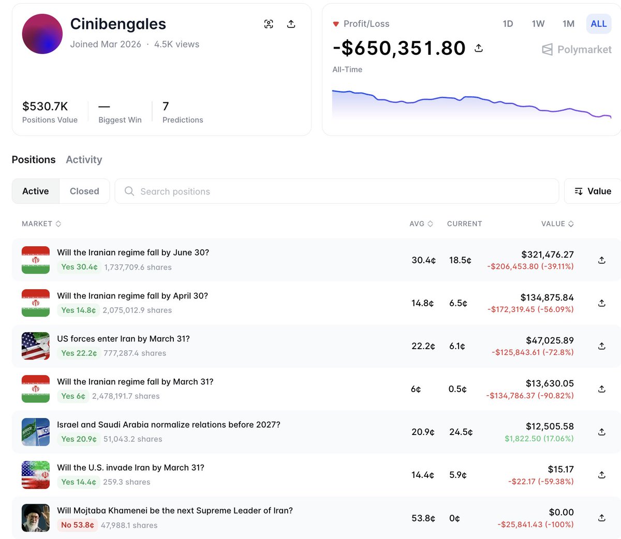Open 'Will the U.S. invade Iran by March 31?' market

pyautogui.click(x=130, y=468)
